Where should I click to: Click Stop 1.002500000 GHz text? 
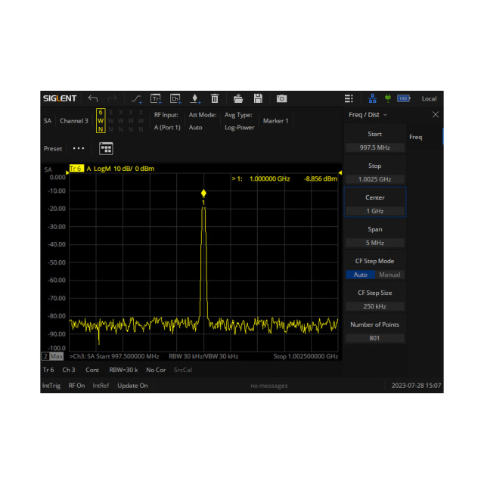tap(306, 356)
